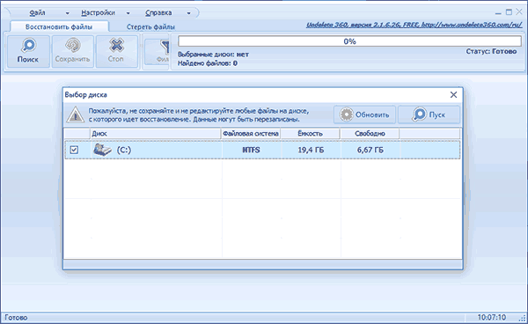Open the Undelete 360 website link
This screenshot has width=528, height=324.
[414, 25]
